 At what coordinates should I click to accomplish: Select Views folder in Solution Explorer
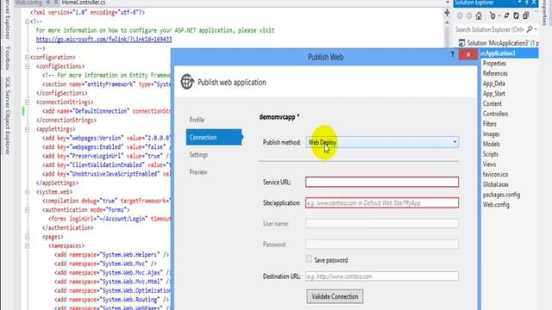coord(489,164)
